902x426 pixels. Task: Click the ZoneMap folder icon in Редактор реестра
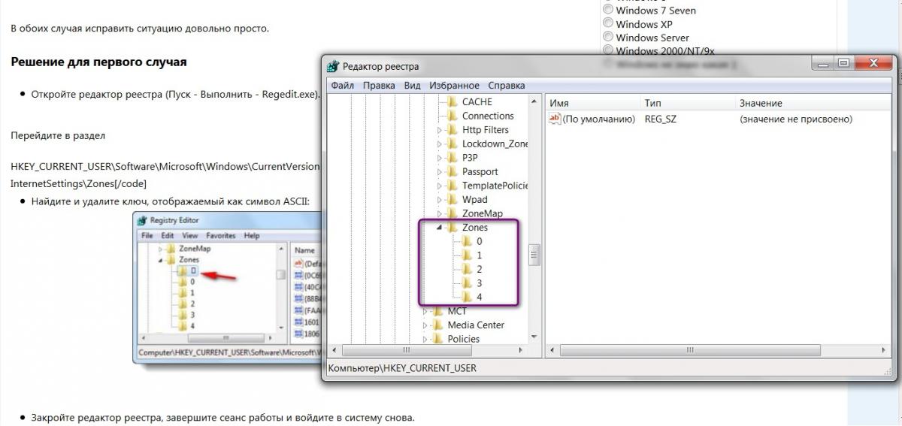(452, 213)
